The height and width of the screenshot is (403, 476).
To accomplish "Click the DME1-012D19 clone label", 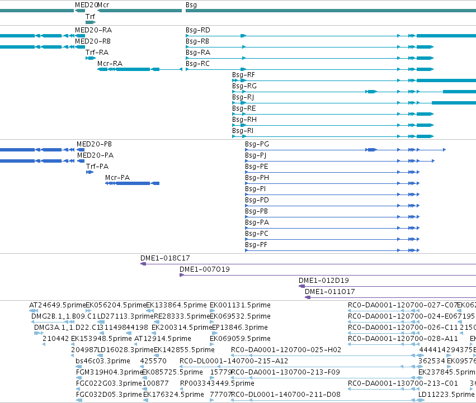I will point(324,281).
